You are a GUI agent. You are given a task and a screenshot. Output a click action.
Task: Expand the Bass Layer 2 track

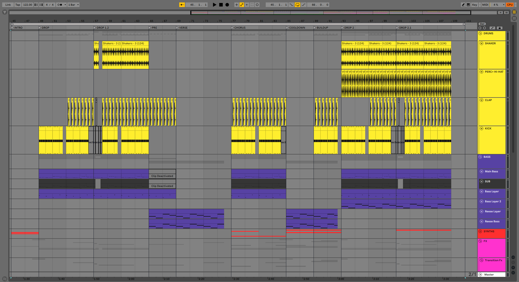(481, 202)
